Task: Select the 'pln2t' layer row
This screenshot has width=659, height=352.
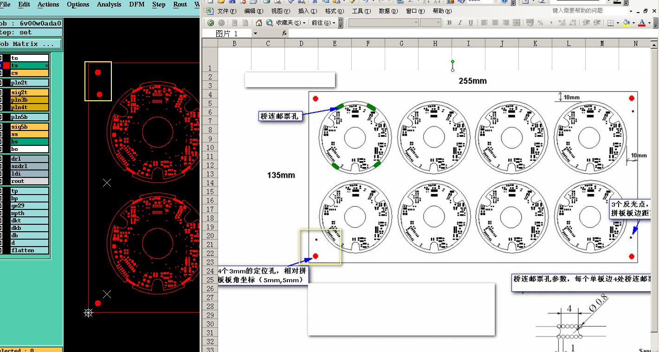Action: click(x=30, y=83)
